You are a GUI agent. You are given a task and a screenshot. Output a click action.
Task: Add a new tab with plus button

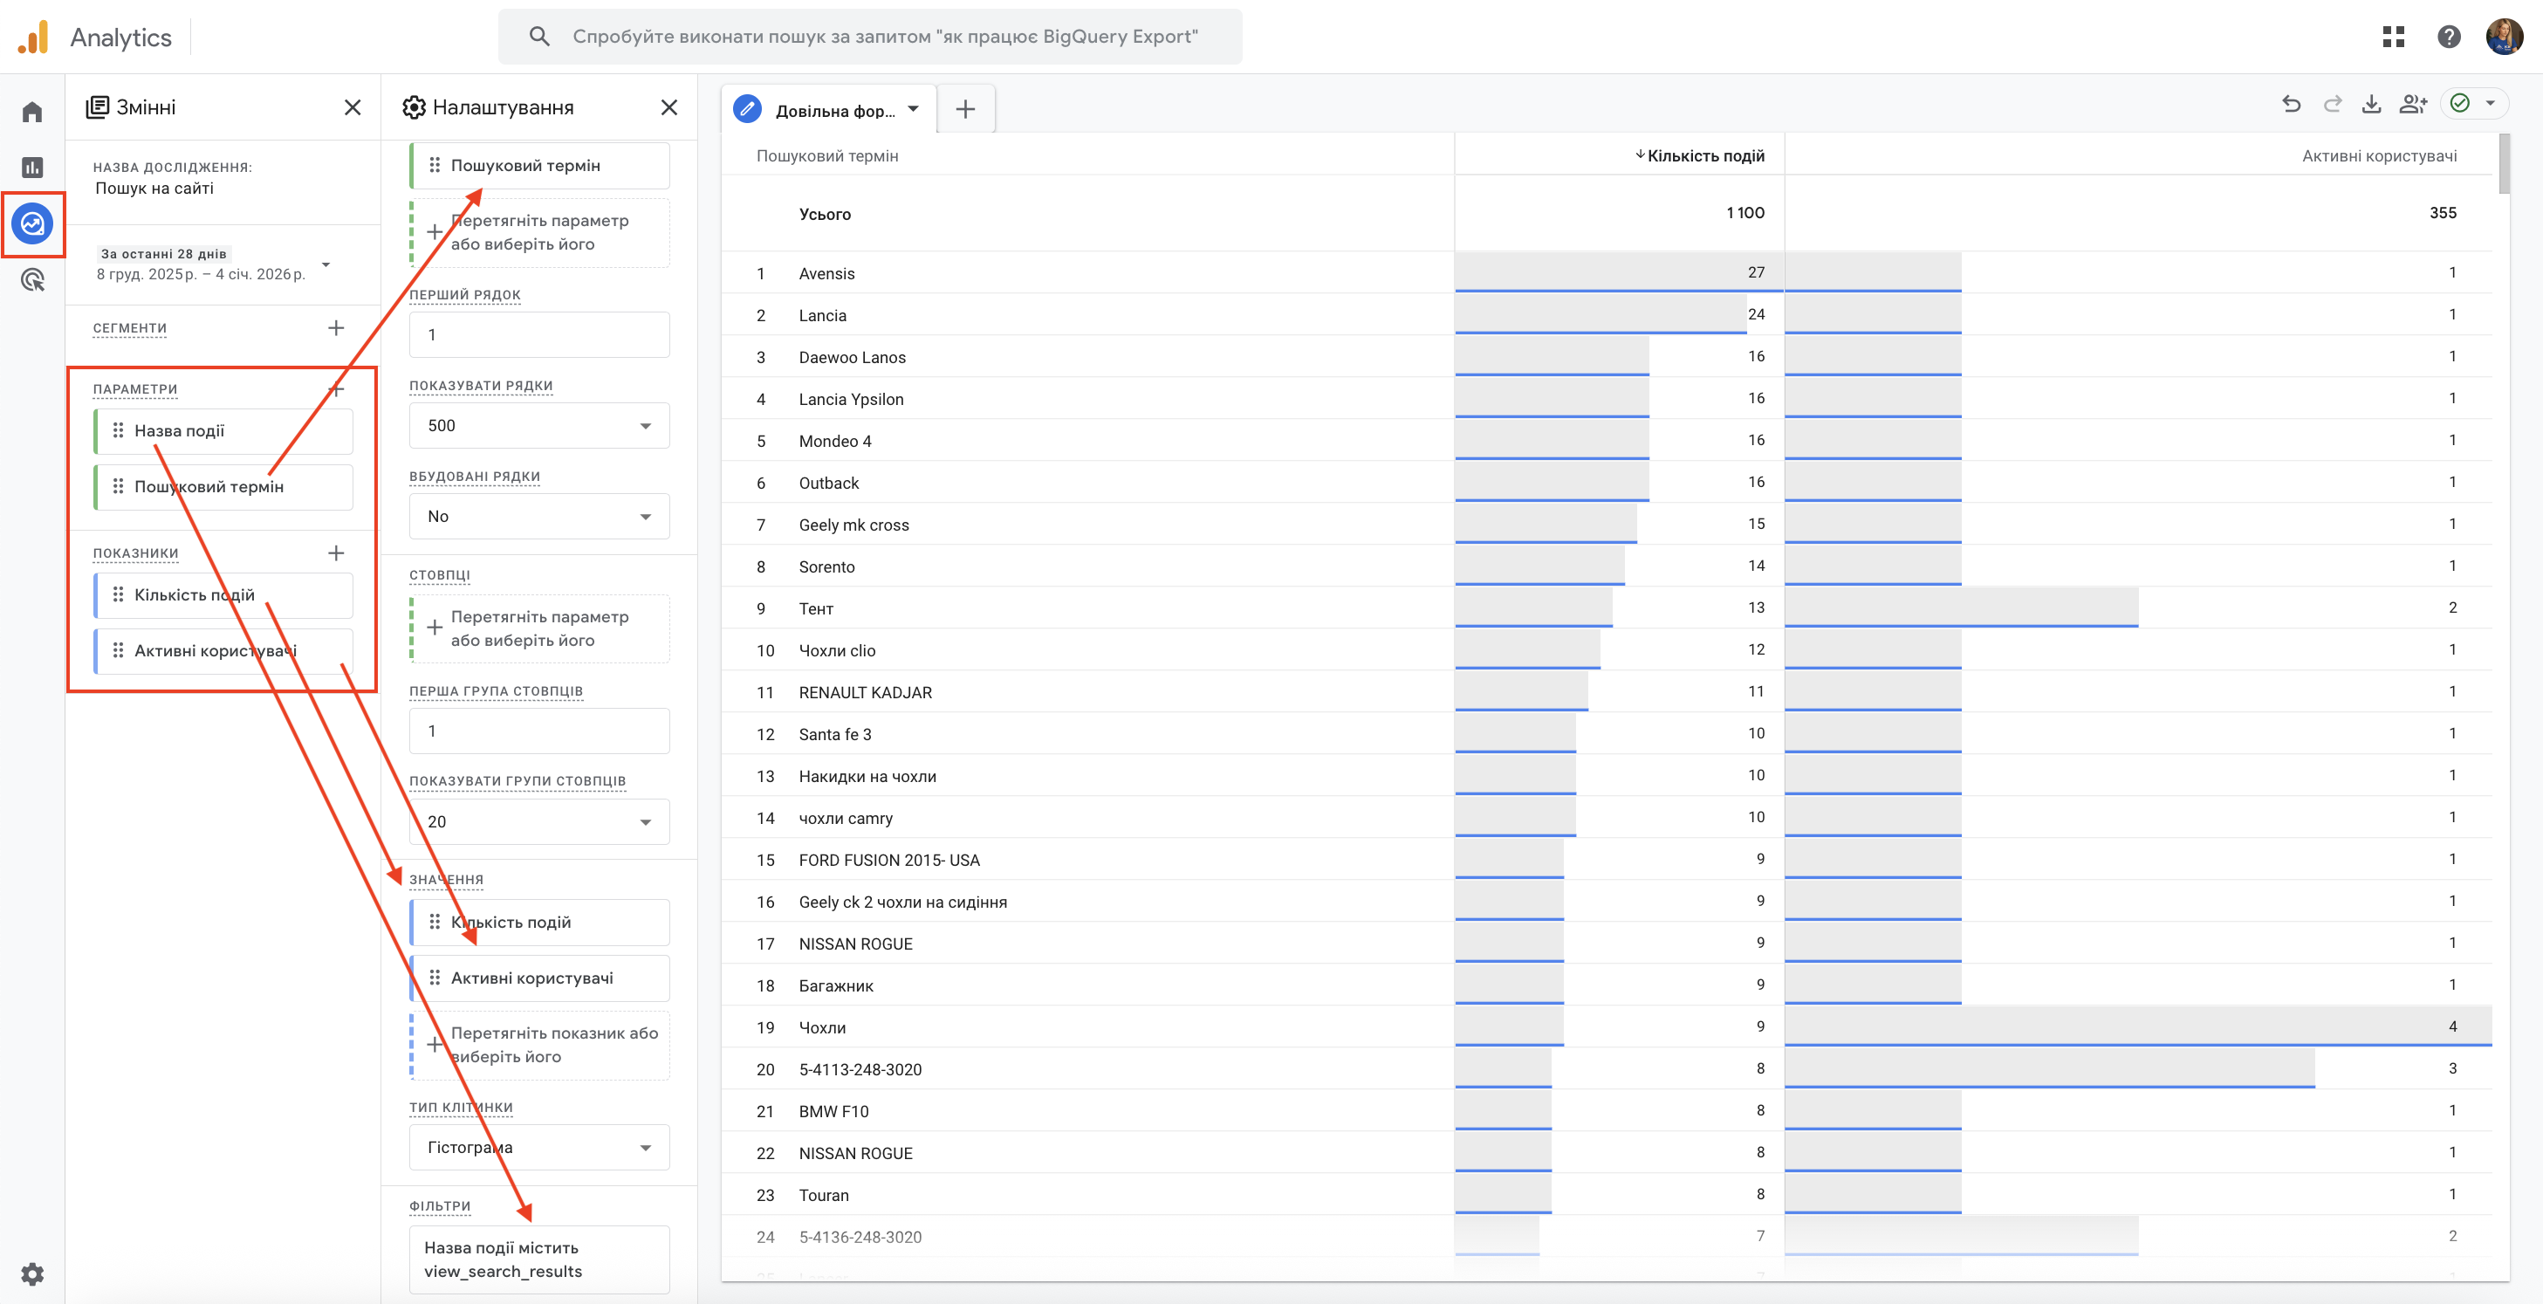tap(964, 110)
